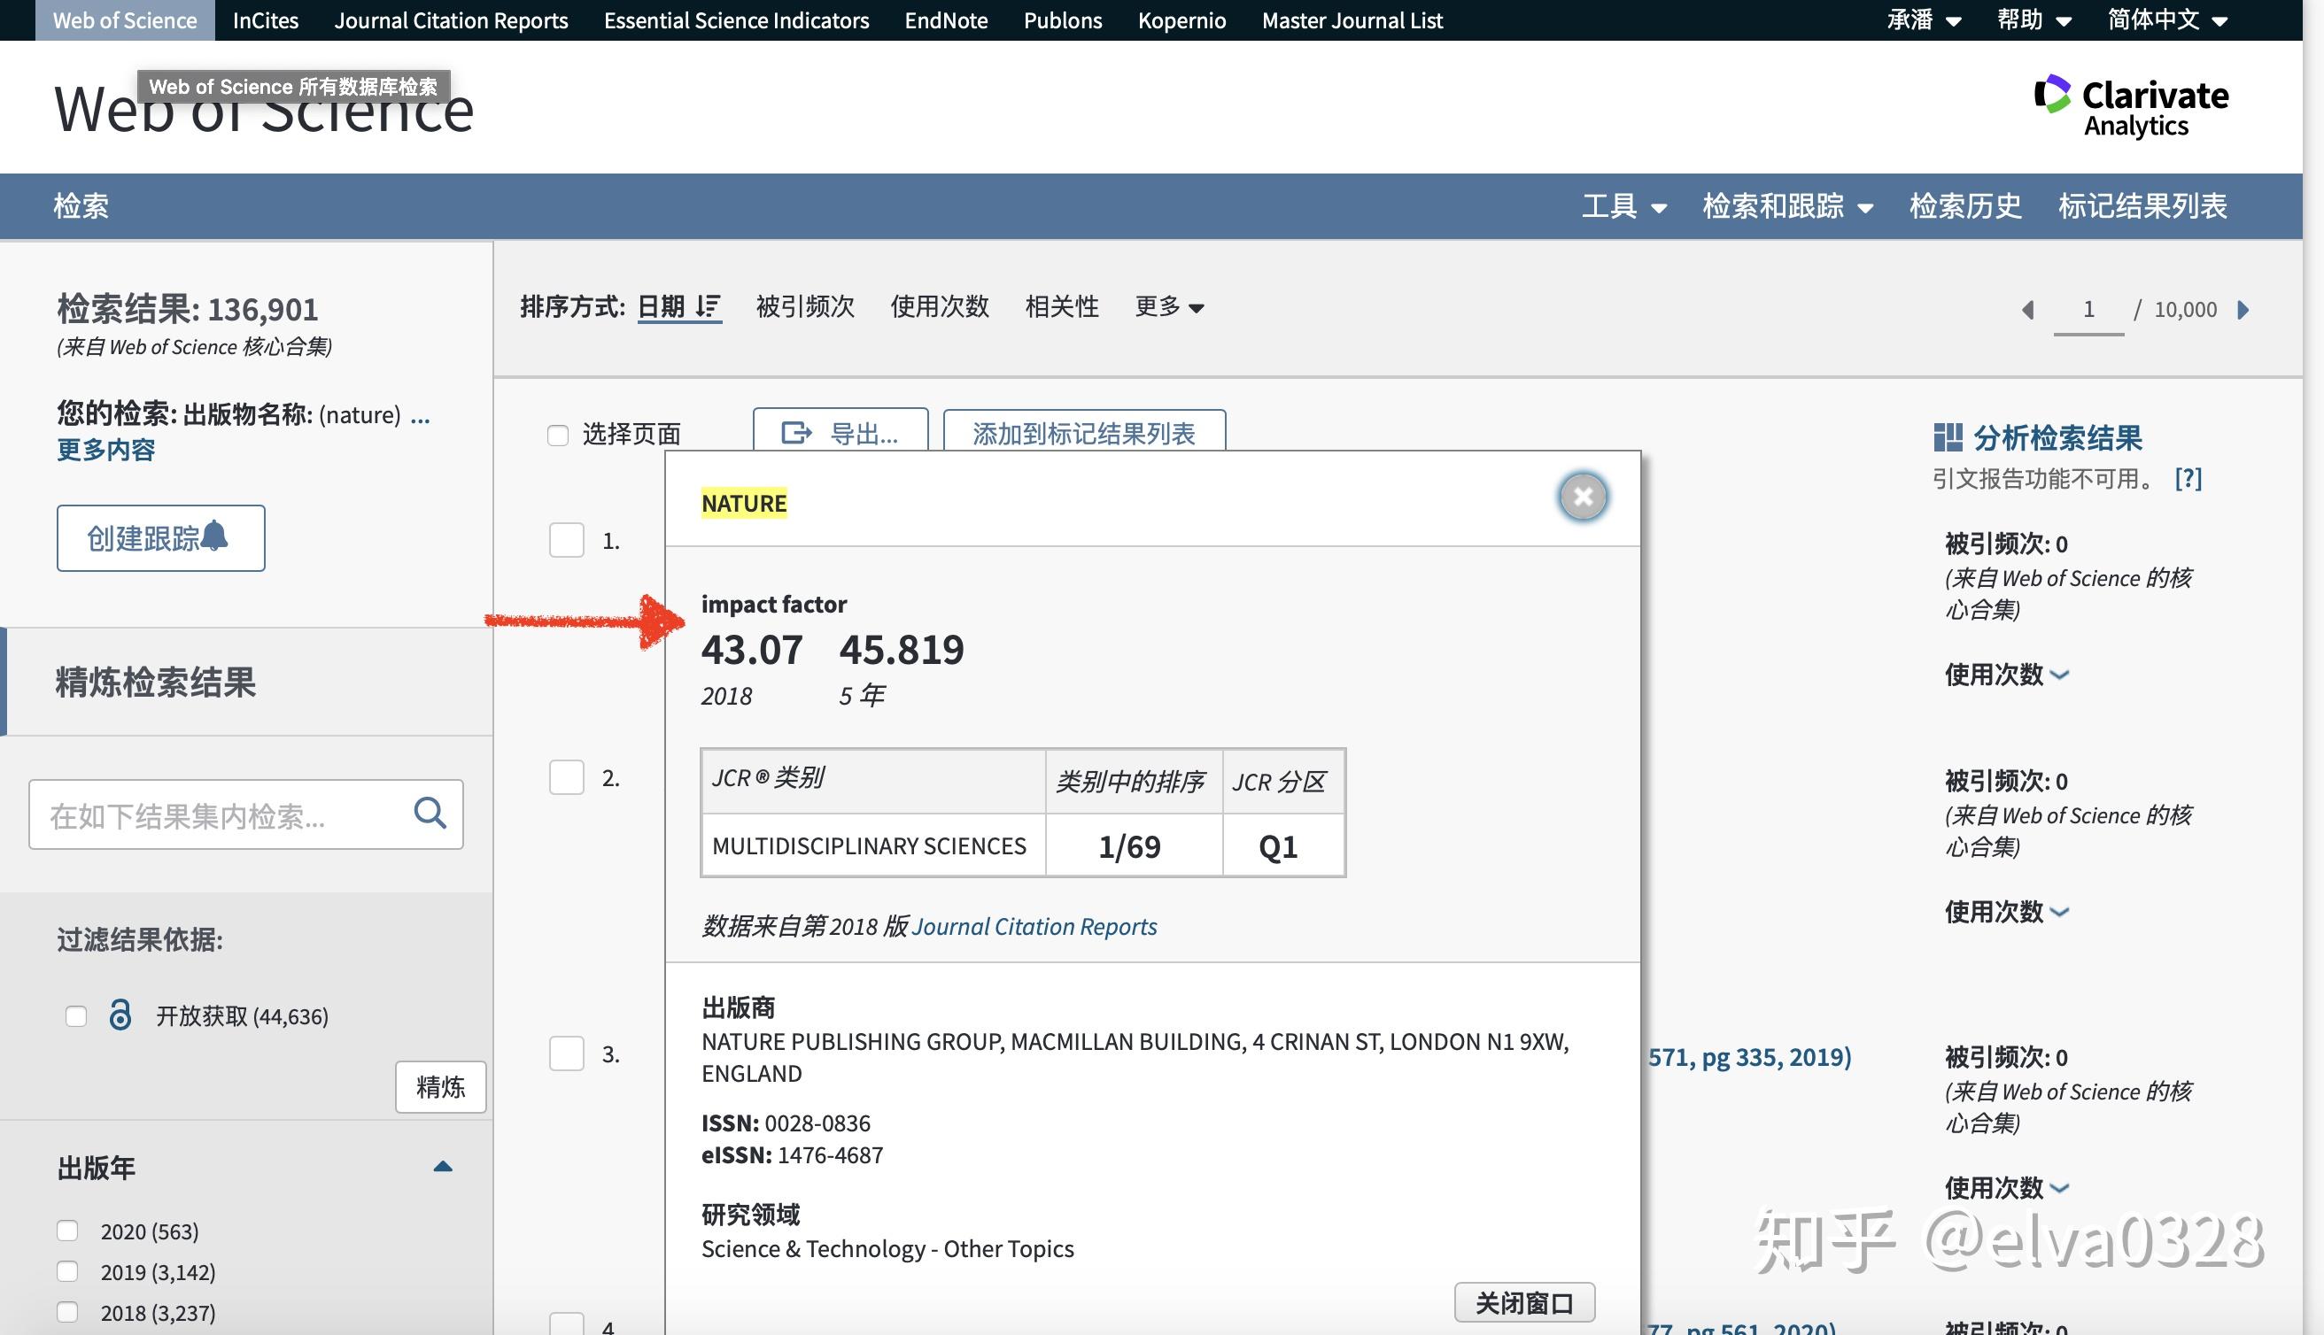Open 检索历史 search history
The width and height of the screenshot is (2324, 1335).
[x=1965, y=206]
